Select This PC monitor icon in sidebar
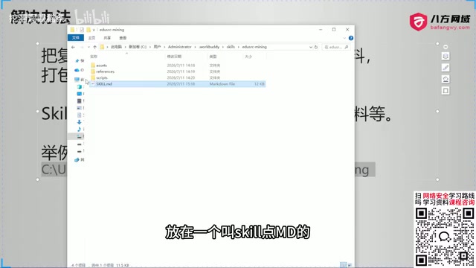 77,80
